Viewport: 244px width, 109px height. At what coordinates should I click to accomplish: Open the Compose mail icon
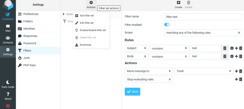(x=8, y=14)
